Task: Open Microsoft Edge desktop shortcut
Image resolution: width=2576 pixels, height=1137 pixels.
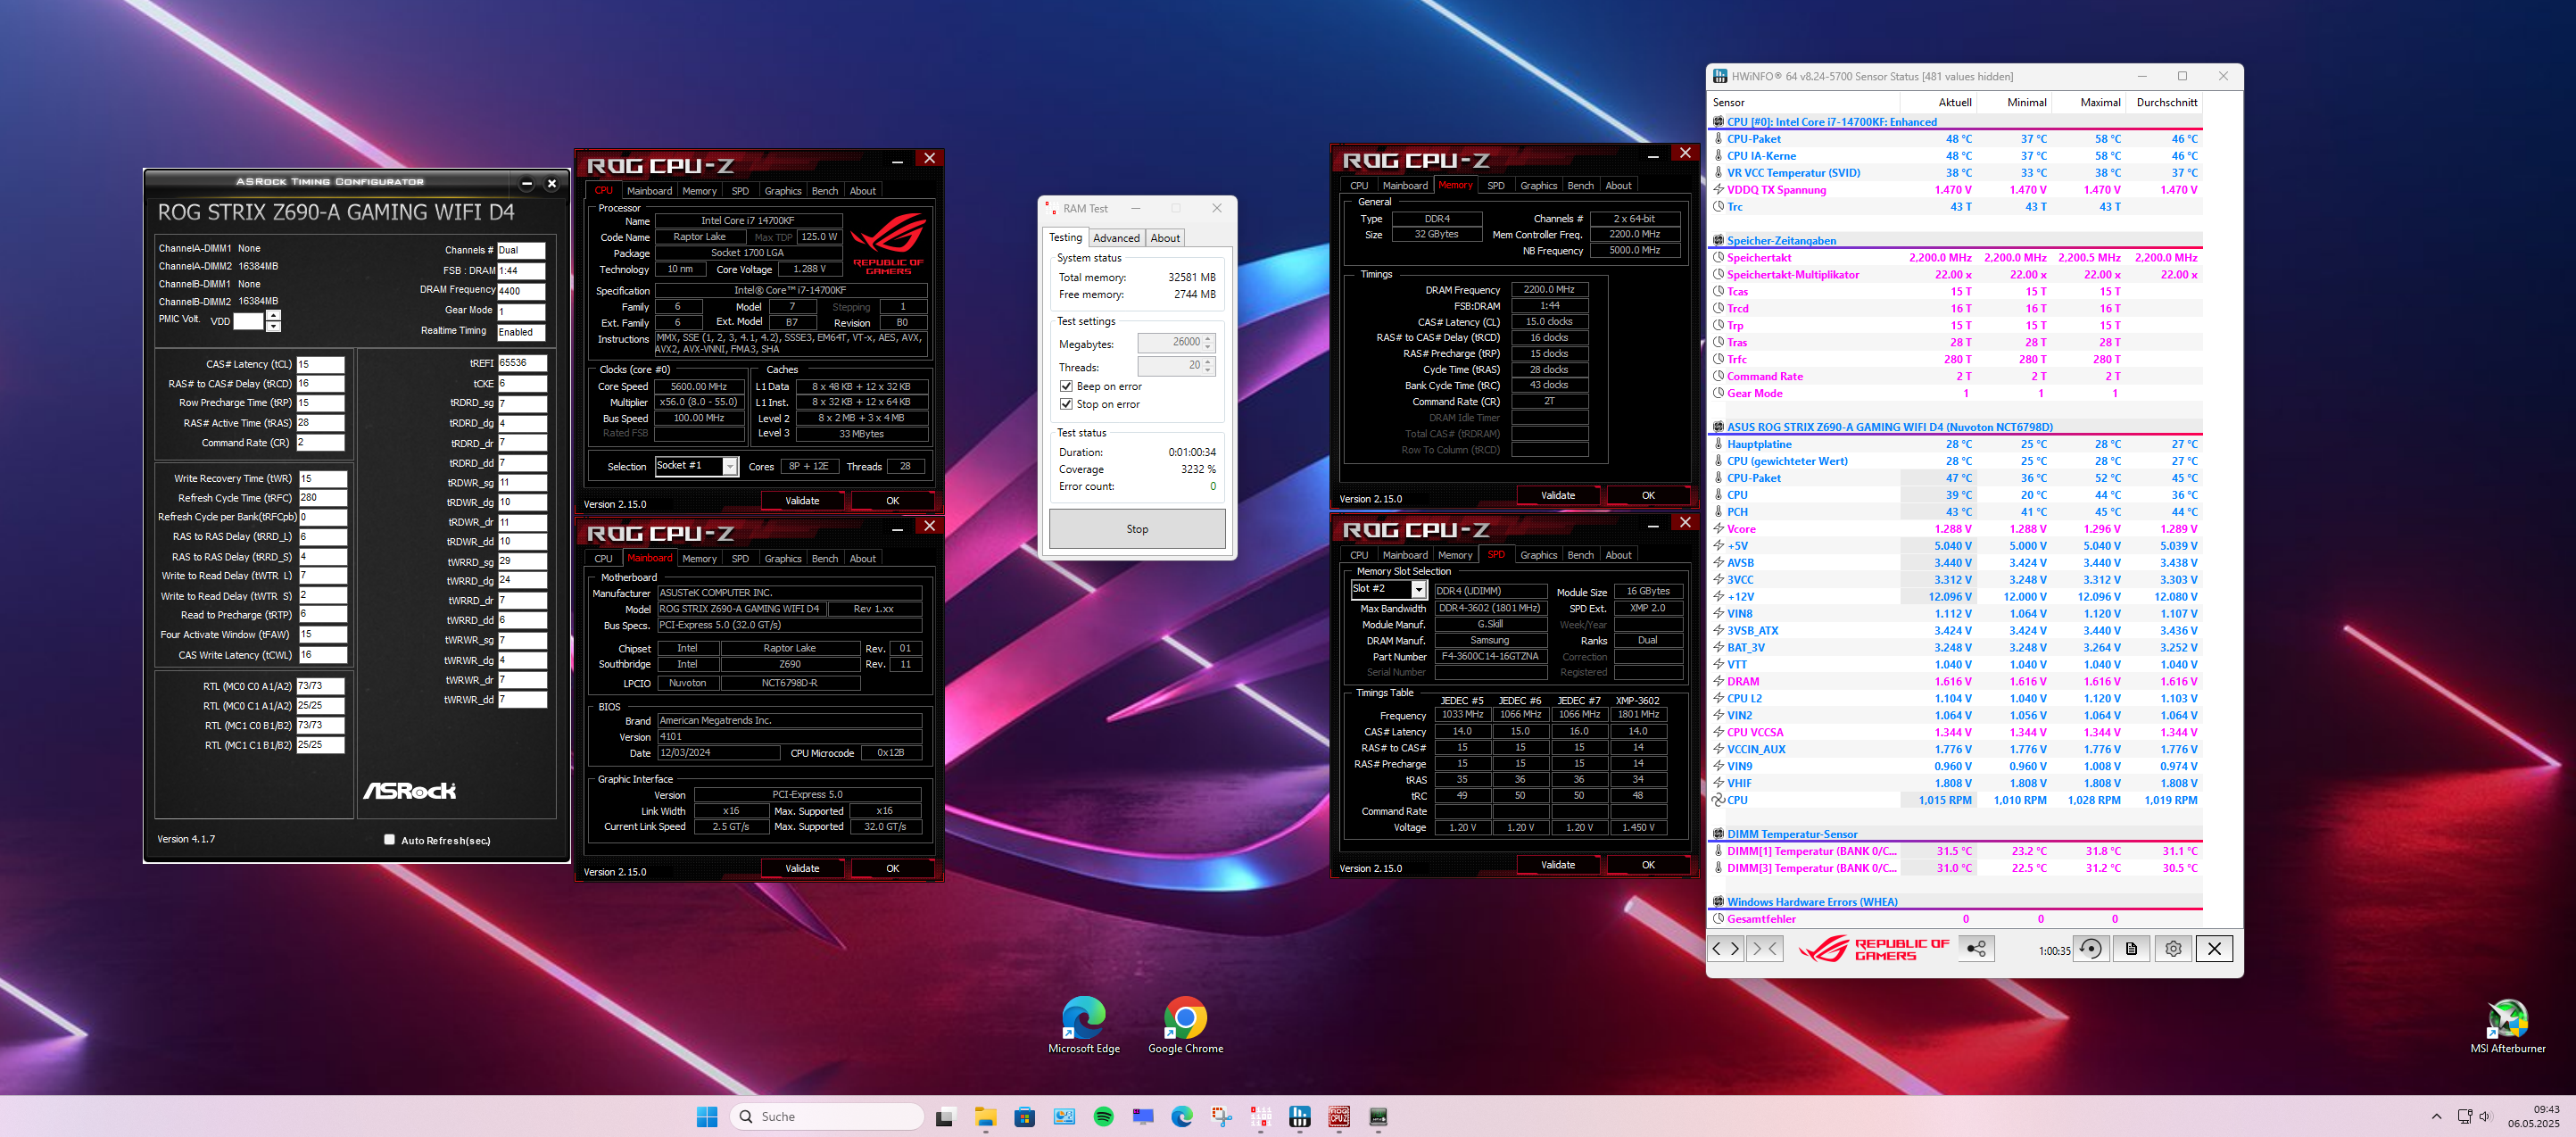Action: pyautogui.click(x=1083, y=1025)
